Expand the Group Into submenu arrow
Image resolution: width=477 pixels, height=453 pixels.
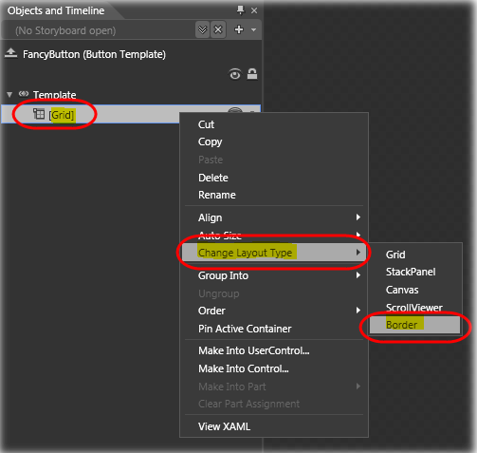[x=358, y=275]
